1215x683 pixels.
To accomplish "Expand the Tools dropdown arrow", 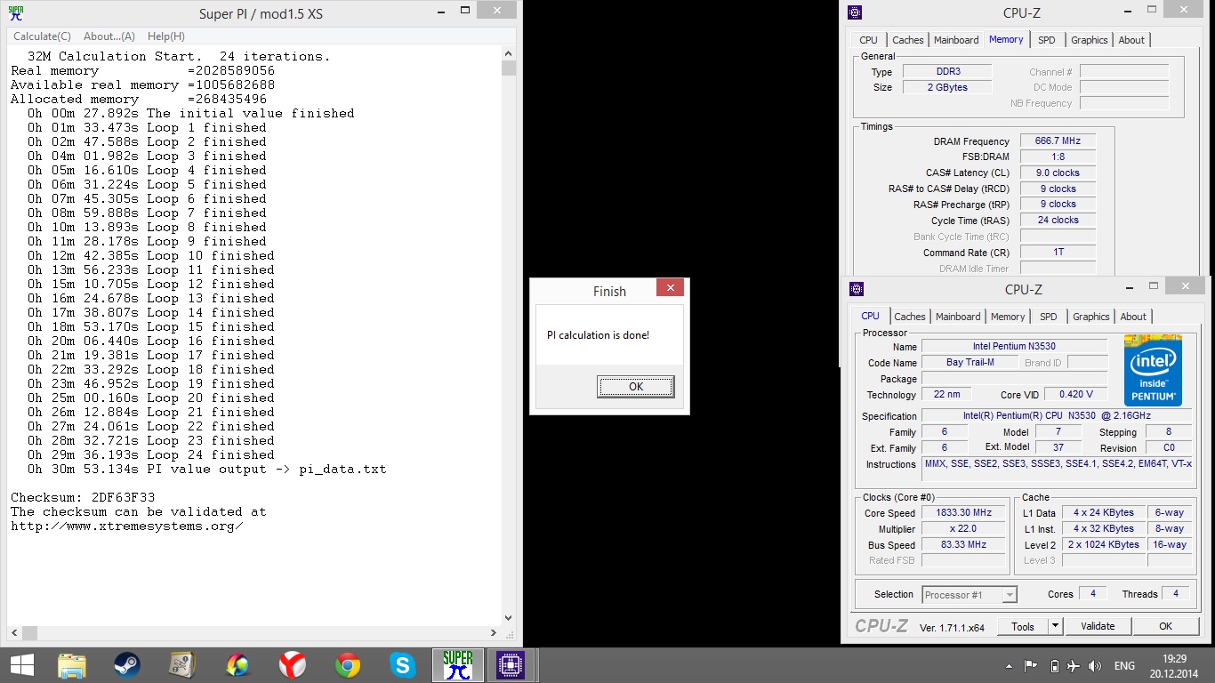I will (x=1055, y=626).
